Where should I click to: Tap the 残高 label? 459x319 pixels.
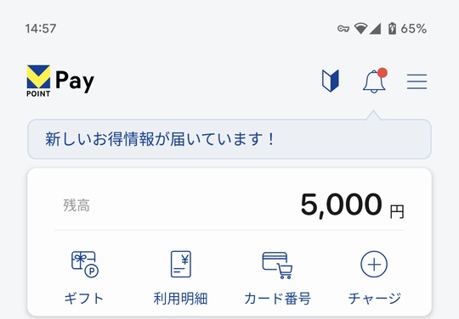[76, 205]
